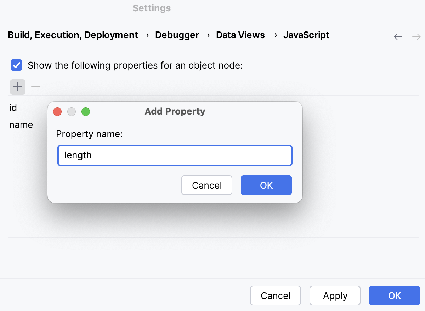425x311 pixels.
Task: Click the plus icon to add a property
Action: coord(17,87)
